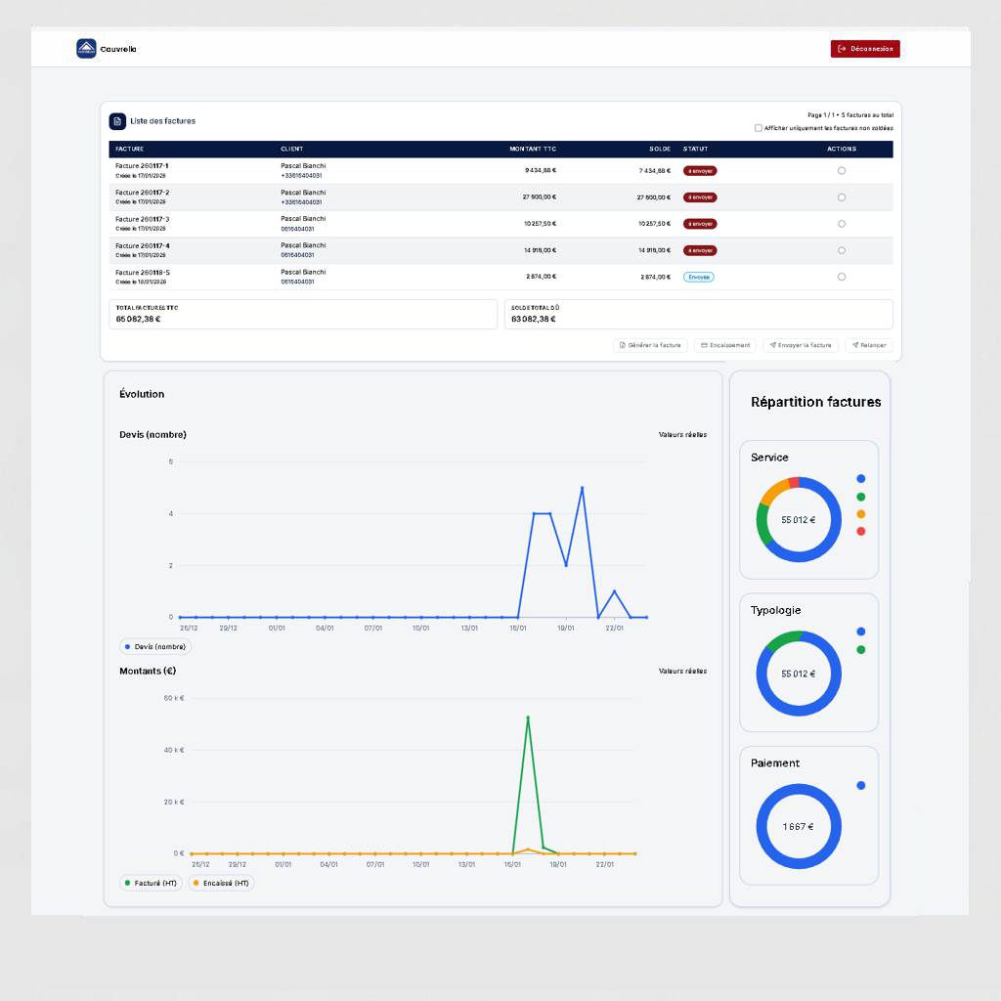The image size is (1001, 1001).
Task: Click the Générer la facture button
Action: coord(650,345)
